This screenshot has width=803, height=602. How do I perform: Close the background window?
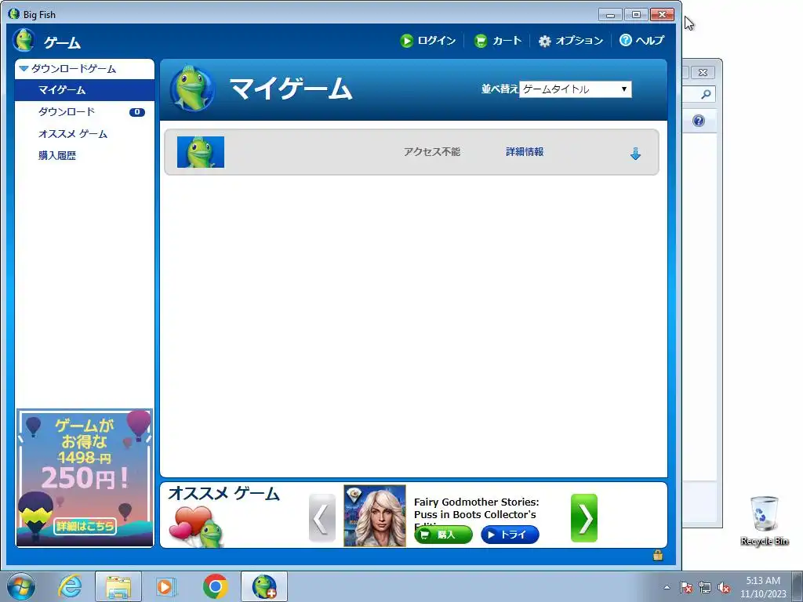pos(703,73)
